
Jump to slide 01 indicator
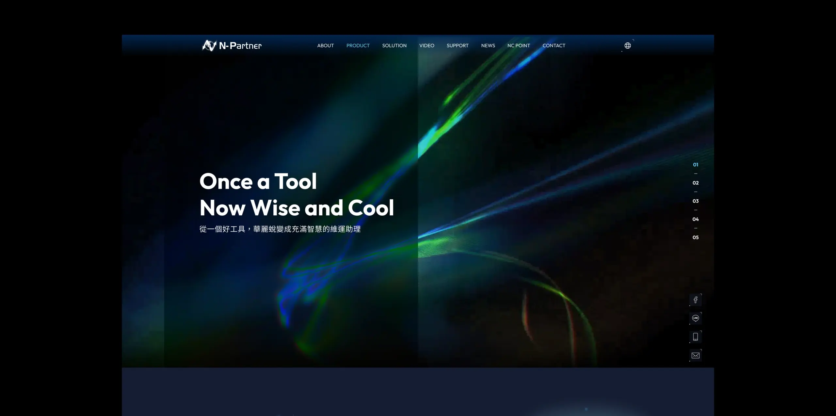[695, 165]
